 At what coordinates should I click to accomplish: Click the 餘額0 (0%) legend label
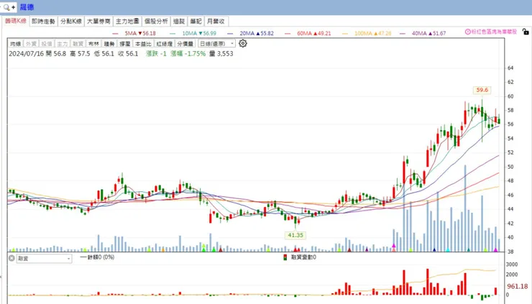click(101, 257)
